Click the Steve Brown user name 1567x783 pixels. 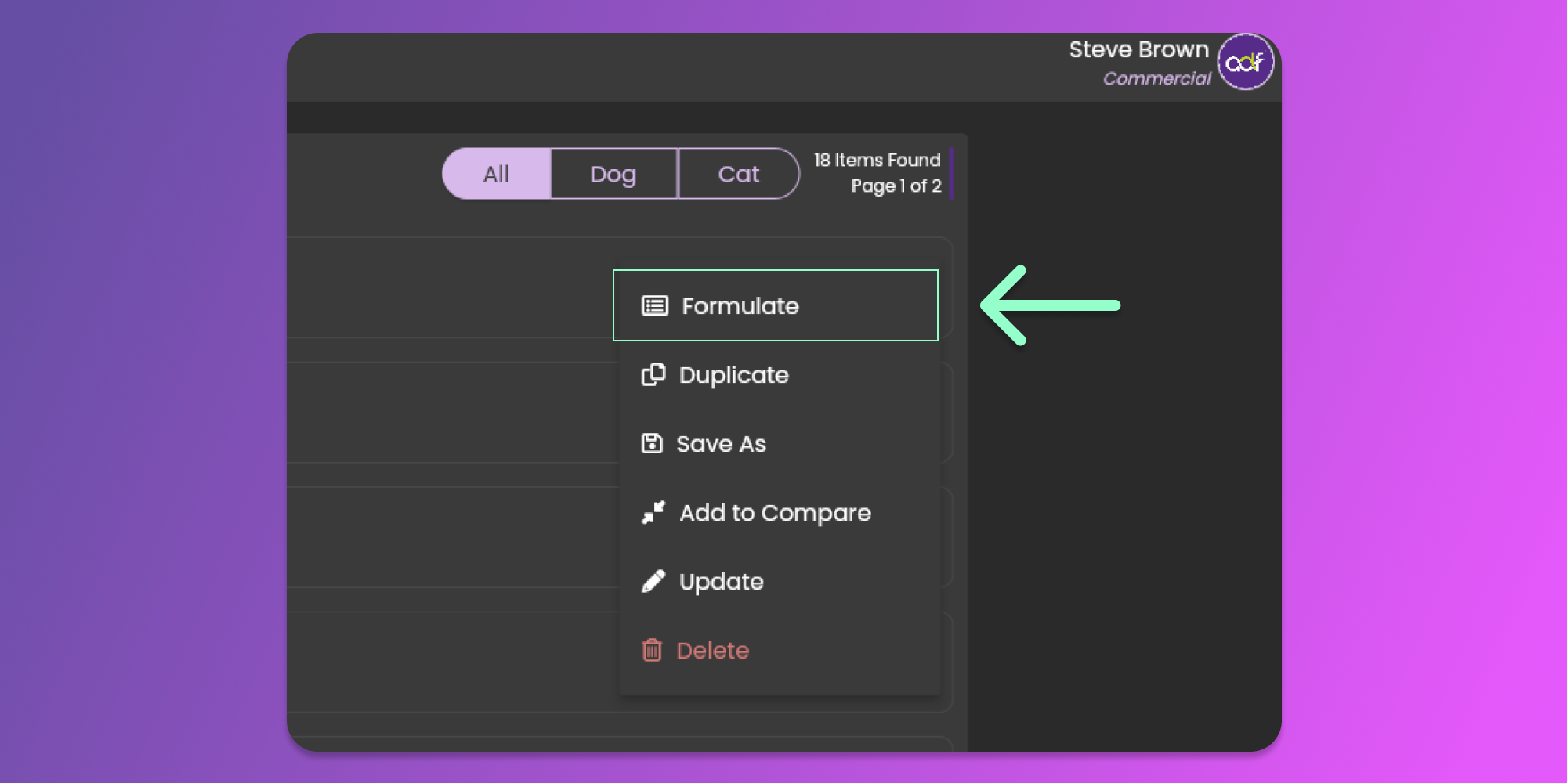pyautogui.click(x=1138, y=49)
